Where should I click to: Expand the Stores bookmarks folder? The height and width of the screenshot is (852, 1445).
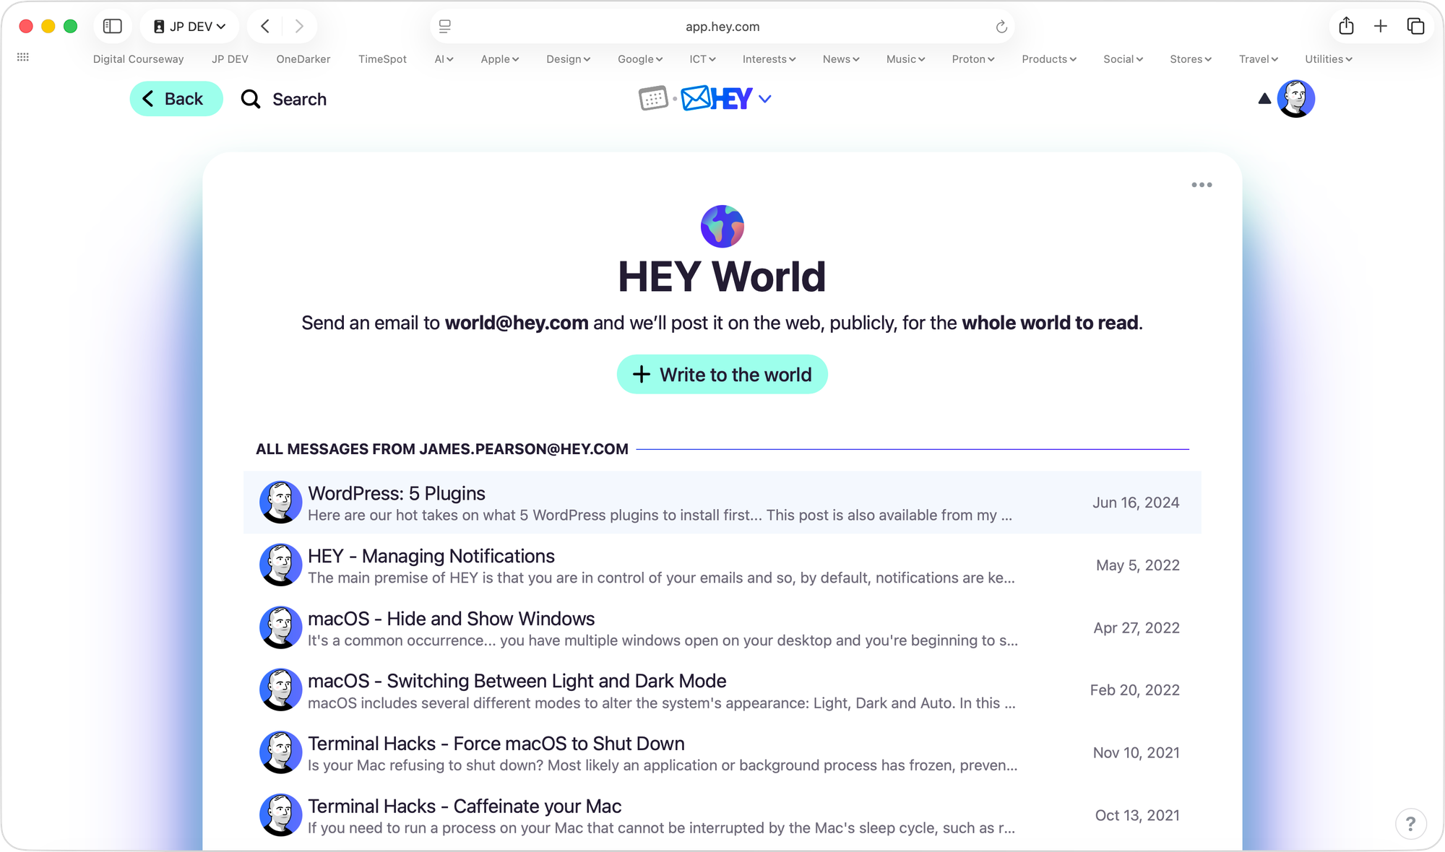coord(1191,59)
